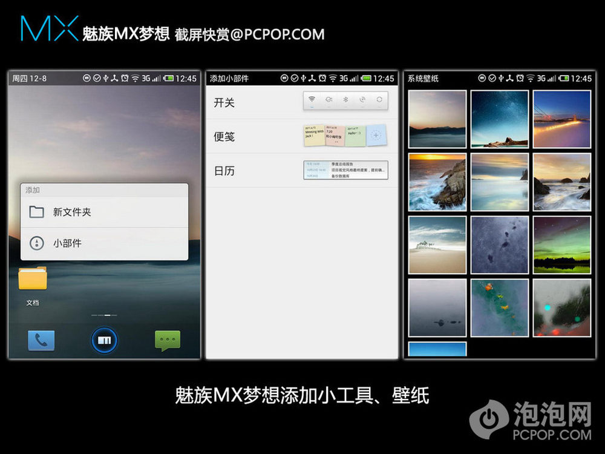Open the green Messages app in the dock
Image resolution: width=605 pixels, height=454 pixels.
point(168,340)
